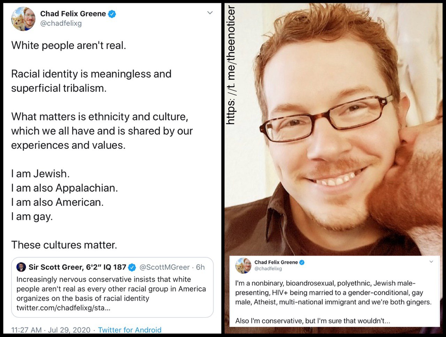Click the blue verified badge beside Chad Felix Greene

[112, 14]
